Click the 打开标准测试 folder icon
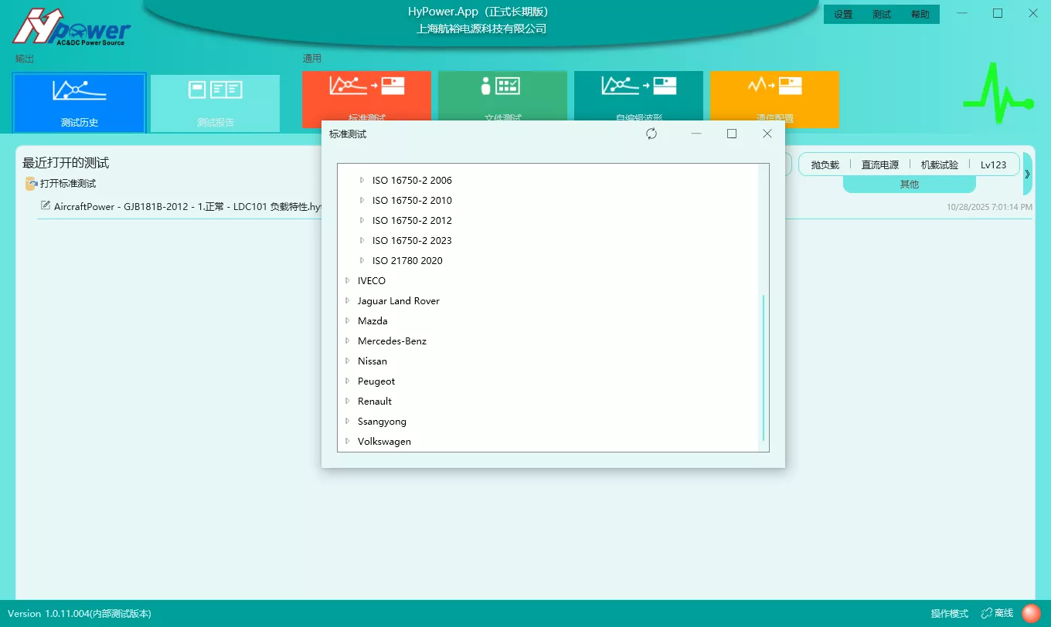Image resolution: width=1051 pixels, height=627 pixels. click(x=32, y=184)
